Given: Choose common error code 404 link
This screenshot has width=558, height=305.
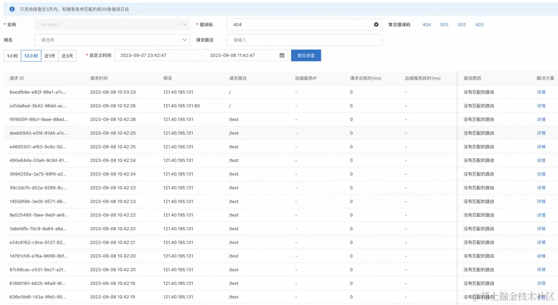Looking at the screenshot, I should [x=427, y=25].
